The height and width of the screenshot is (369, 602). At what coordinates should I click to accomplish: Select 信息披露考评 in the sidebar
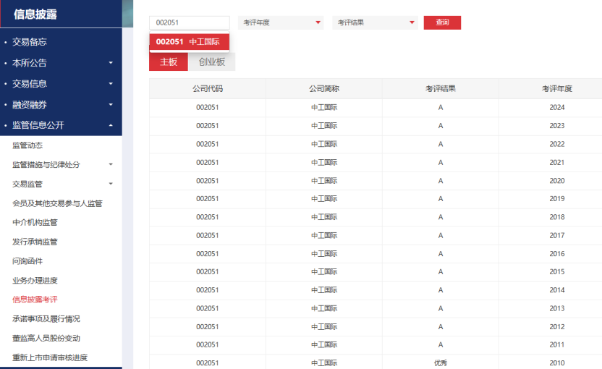tap(35, 300)
